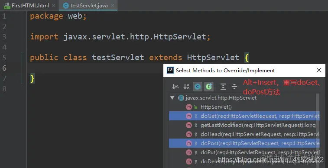
Task: Select the doHead method entry
Action: point(244,134)
